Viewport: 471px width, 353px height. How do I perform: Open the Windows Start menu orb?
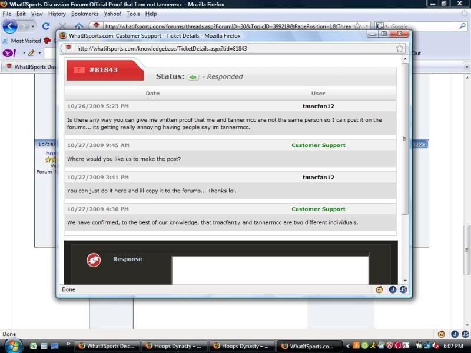pos(13,345)
